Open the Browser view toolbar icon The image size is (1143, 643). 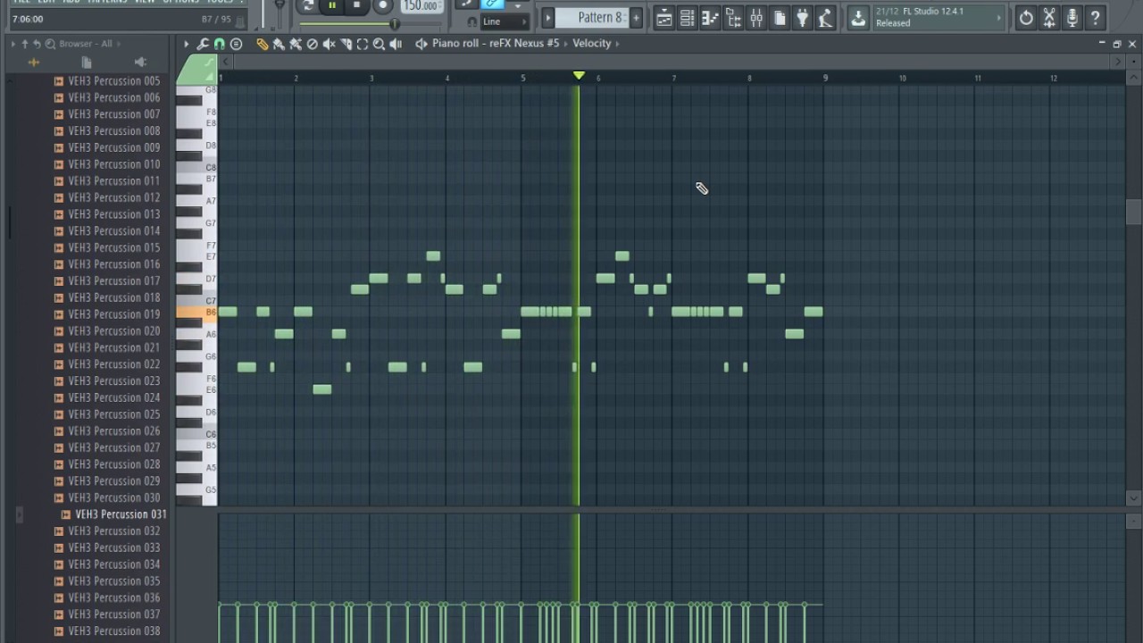point(733,18)
